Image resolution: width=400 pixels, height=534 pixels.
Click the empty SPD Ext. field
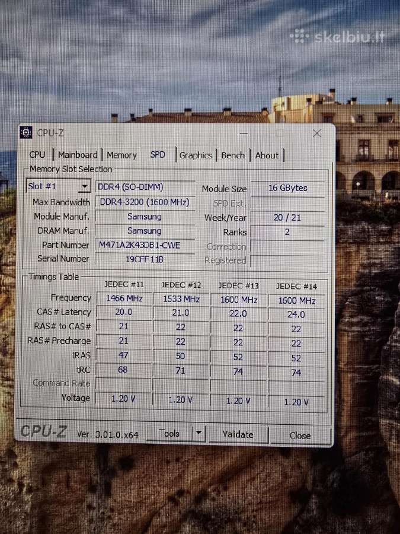pyautogui.click(x=288, y=203)
